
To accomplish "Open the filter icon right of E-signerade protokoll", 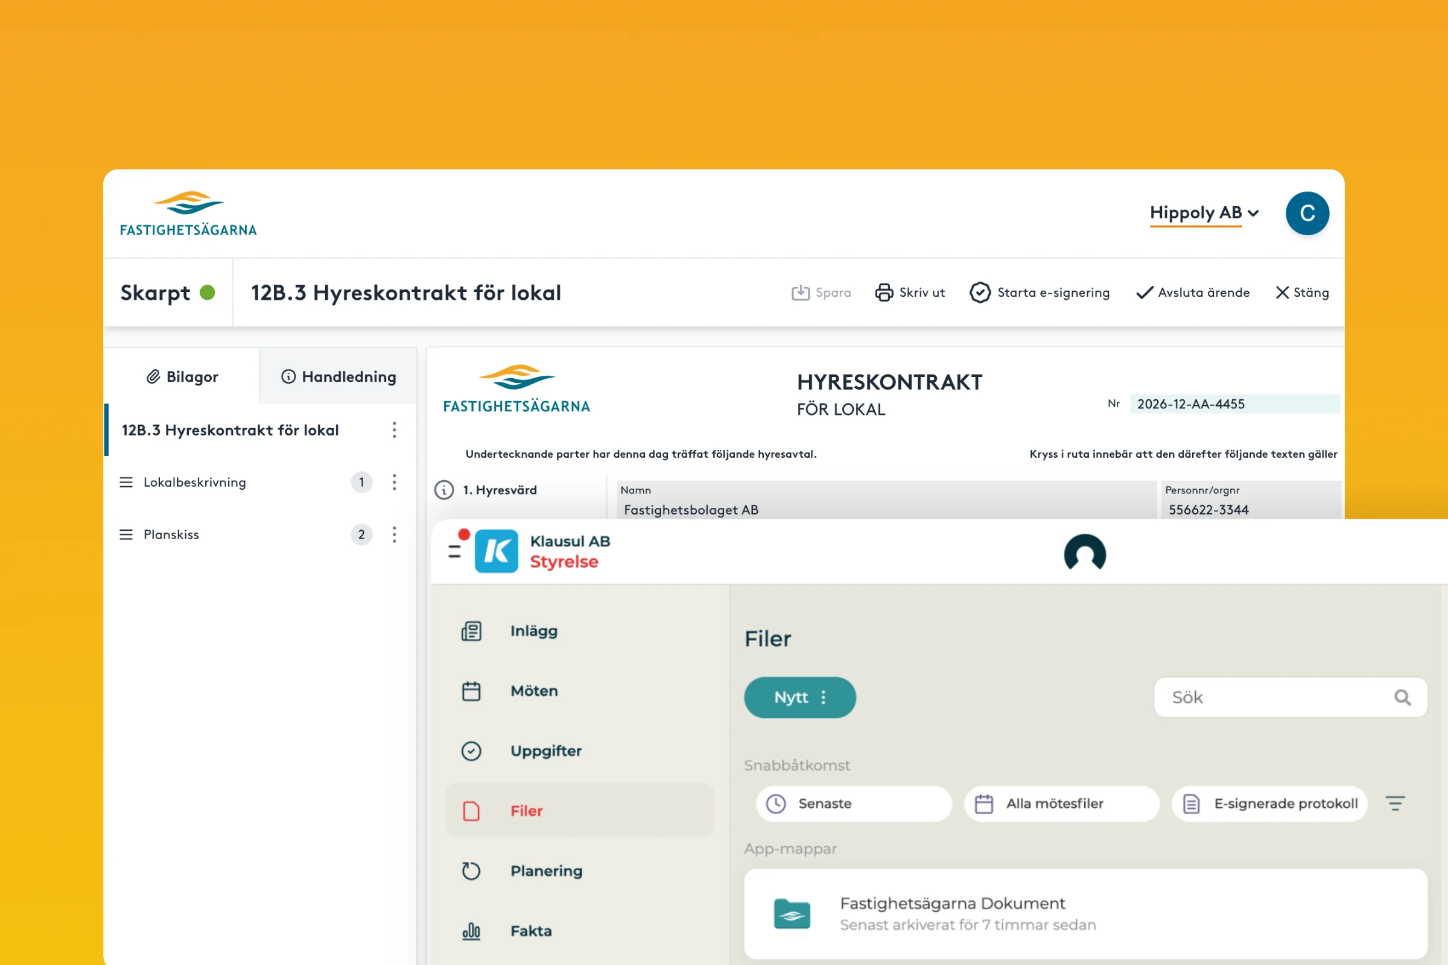I will click(x=1395, y=803).
